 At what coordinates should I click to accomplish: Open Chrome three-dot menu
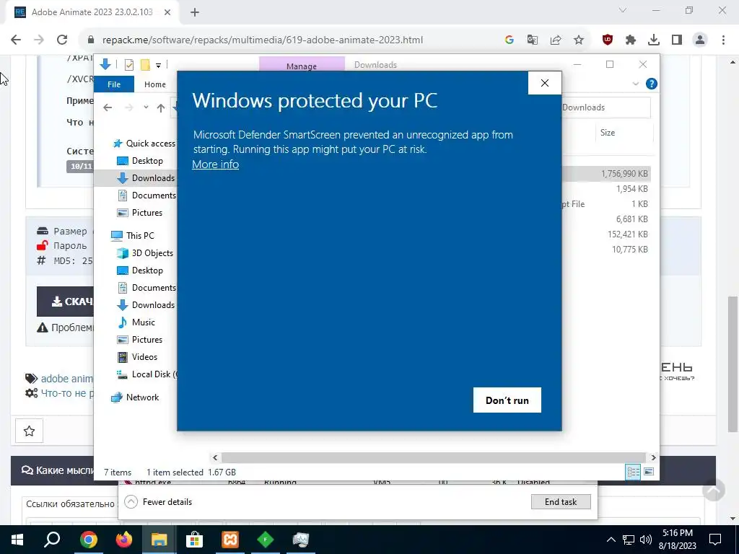723,40
